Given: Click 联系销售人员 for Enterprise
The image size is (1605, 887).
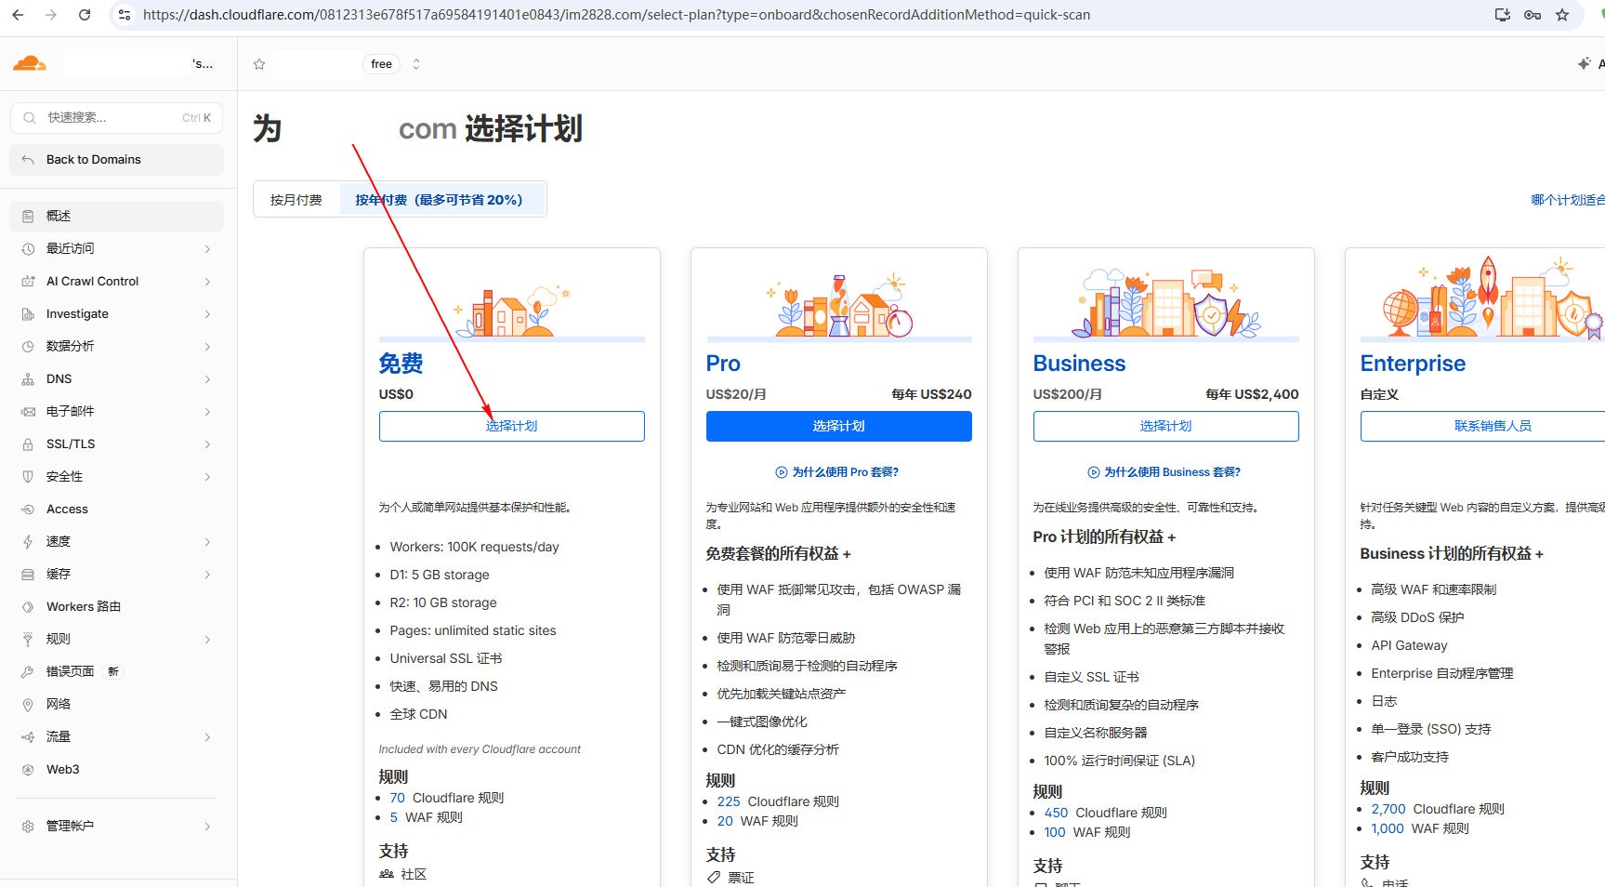Looking at the screenshot, I should [x=1493, y=426].
